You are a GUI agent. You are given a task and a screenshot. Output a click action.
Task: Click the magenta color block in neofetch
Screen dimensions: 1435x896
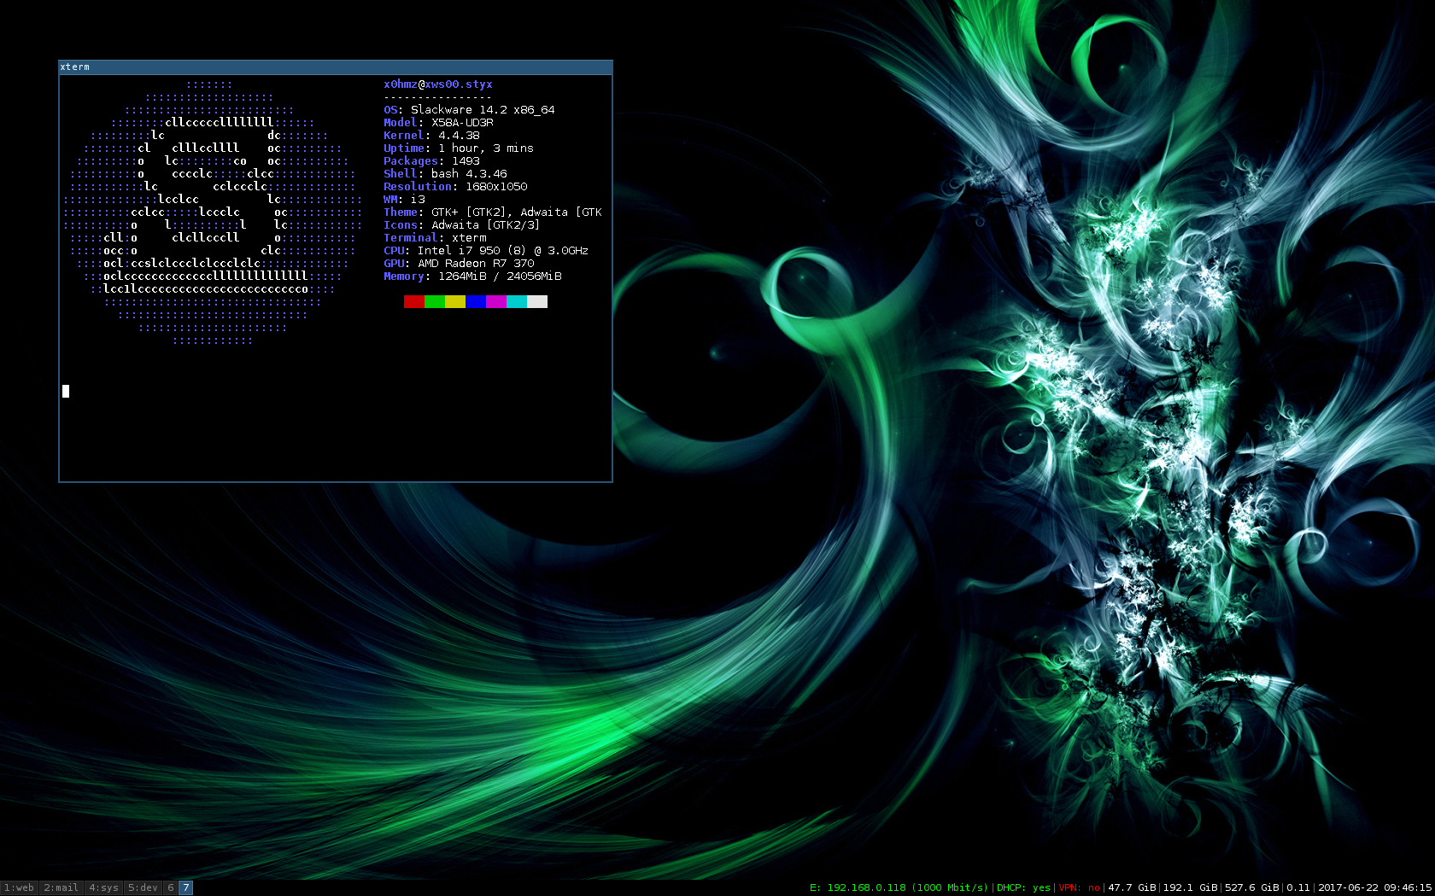(x=496, y=301)
